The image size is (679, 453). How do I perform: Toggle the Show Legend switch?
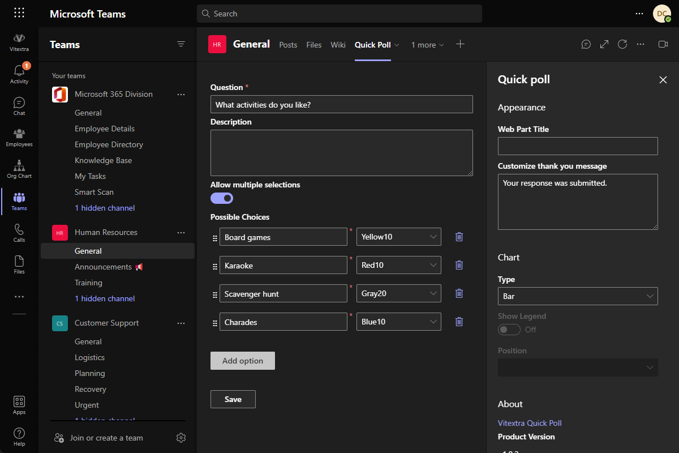coord(509,330)
